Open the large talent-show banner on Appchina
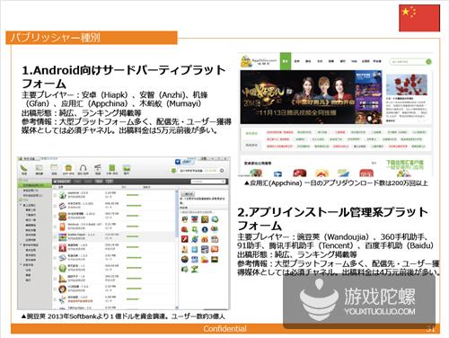This screenshot has height=338, width=449. [x=298, y=97]
